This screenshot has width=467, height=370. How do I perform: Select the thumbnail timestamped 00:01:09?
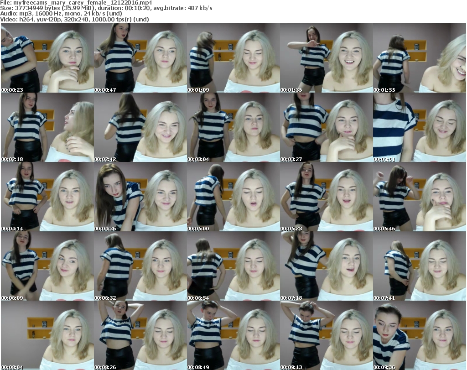pos(233,58)
